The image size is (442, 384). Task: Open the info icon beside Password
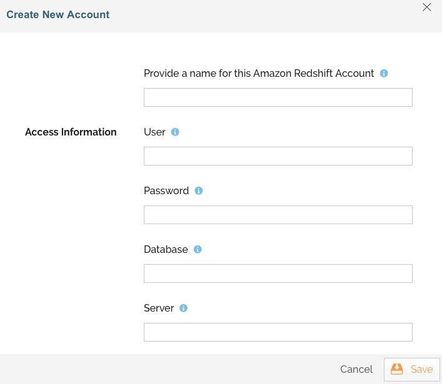199,190
